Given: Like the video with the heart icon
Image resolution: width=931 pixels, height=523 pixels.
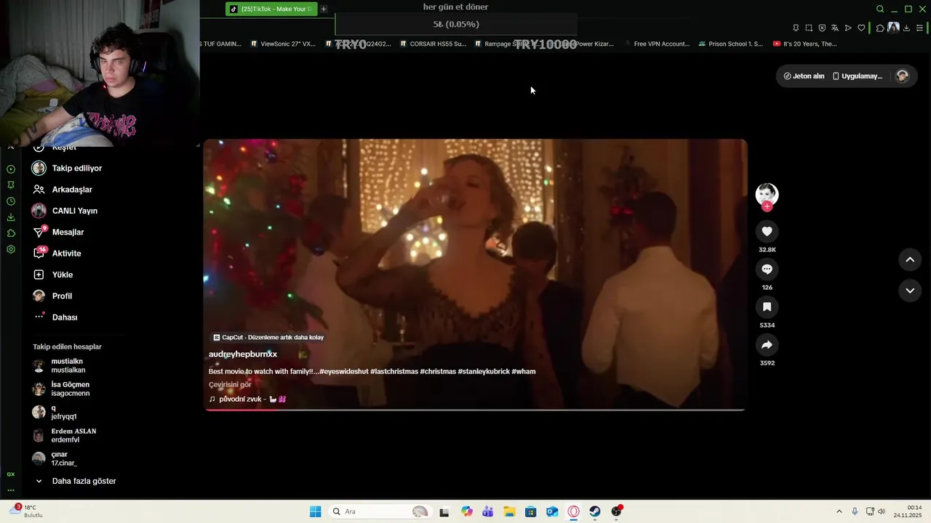Looking at the screenshot, I should (767, 231).
